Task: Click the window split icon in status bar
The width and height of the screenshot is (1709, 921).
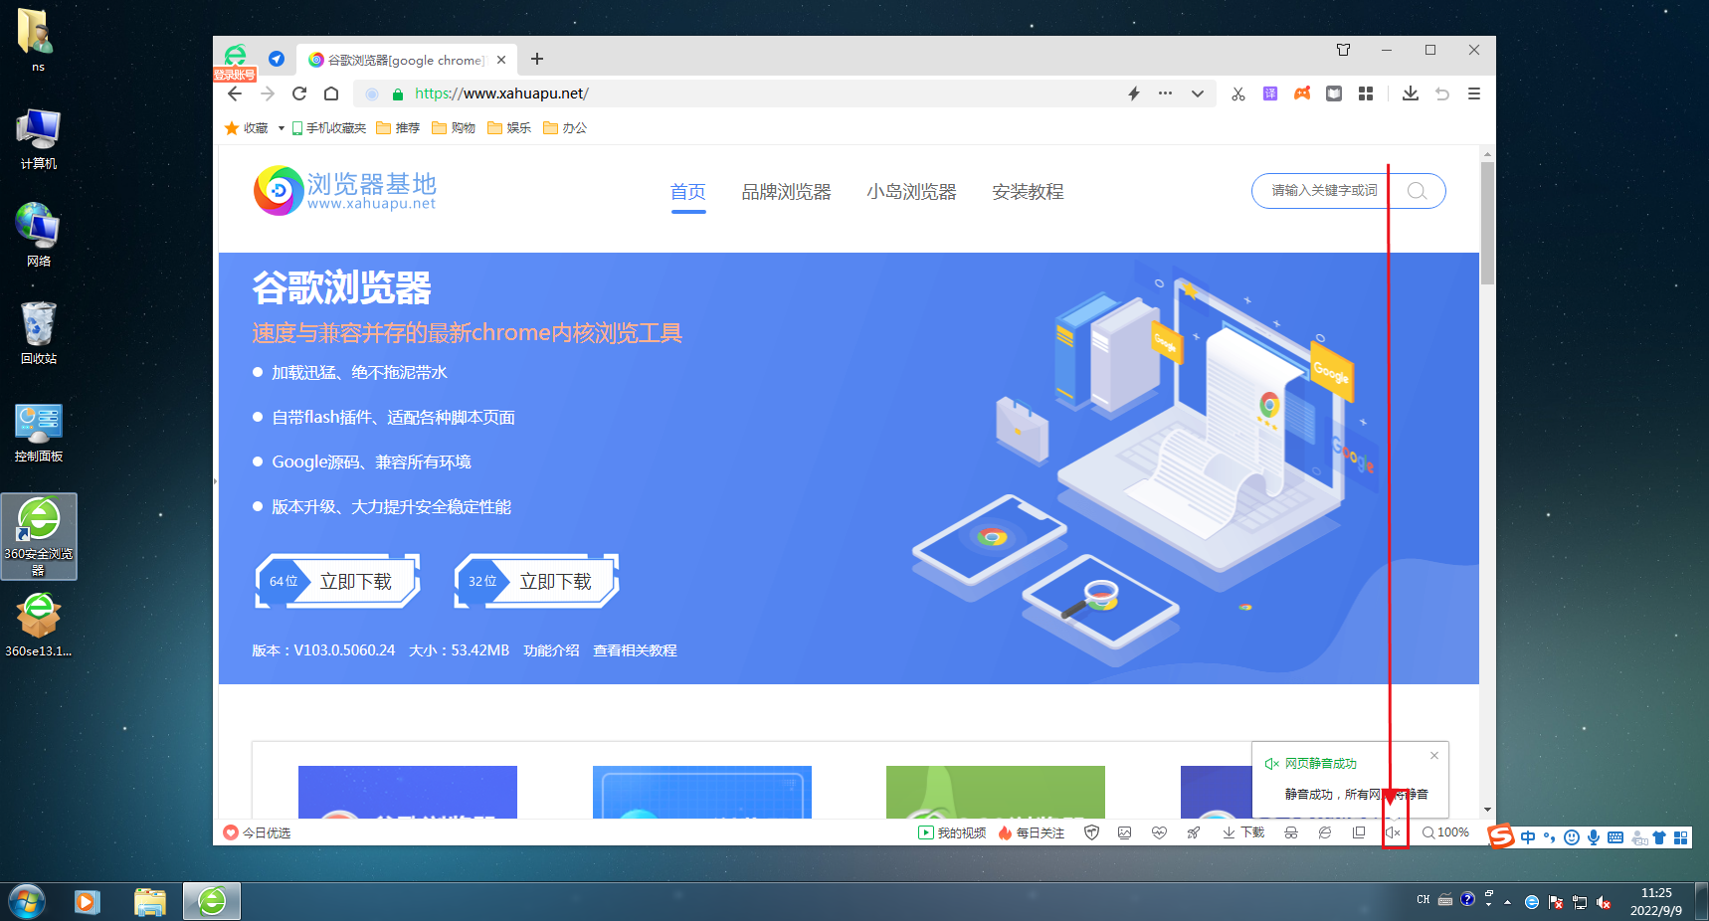Action: [1359, 833]
